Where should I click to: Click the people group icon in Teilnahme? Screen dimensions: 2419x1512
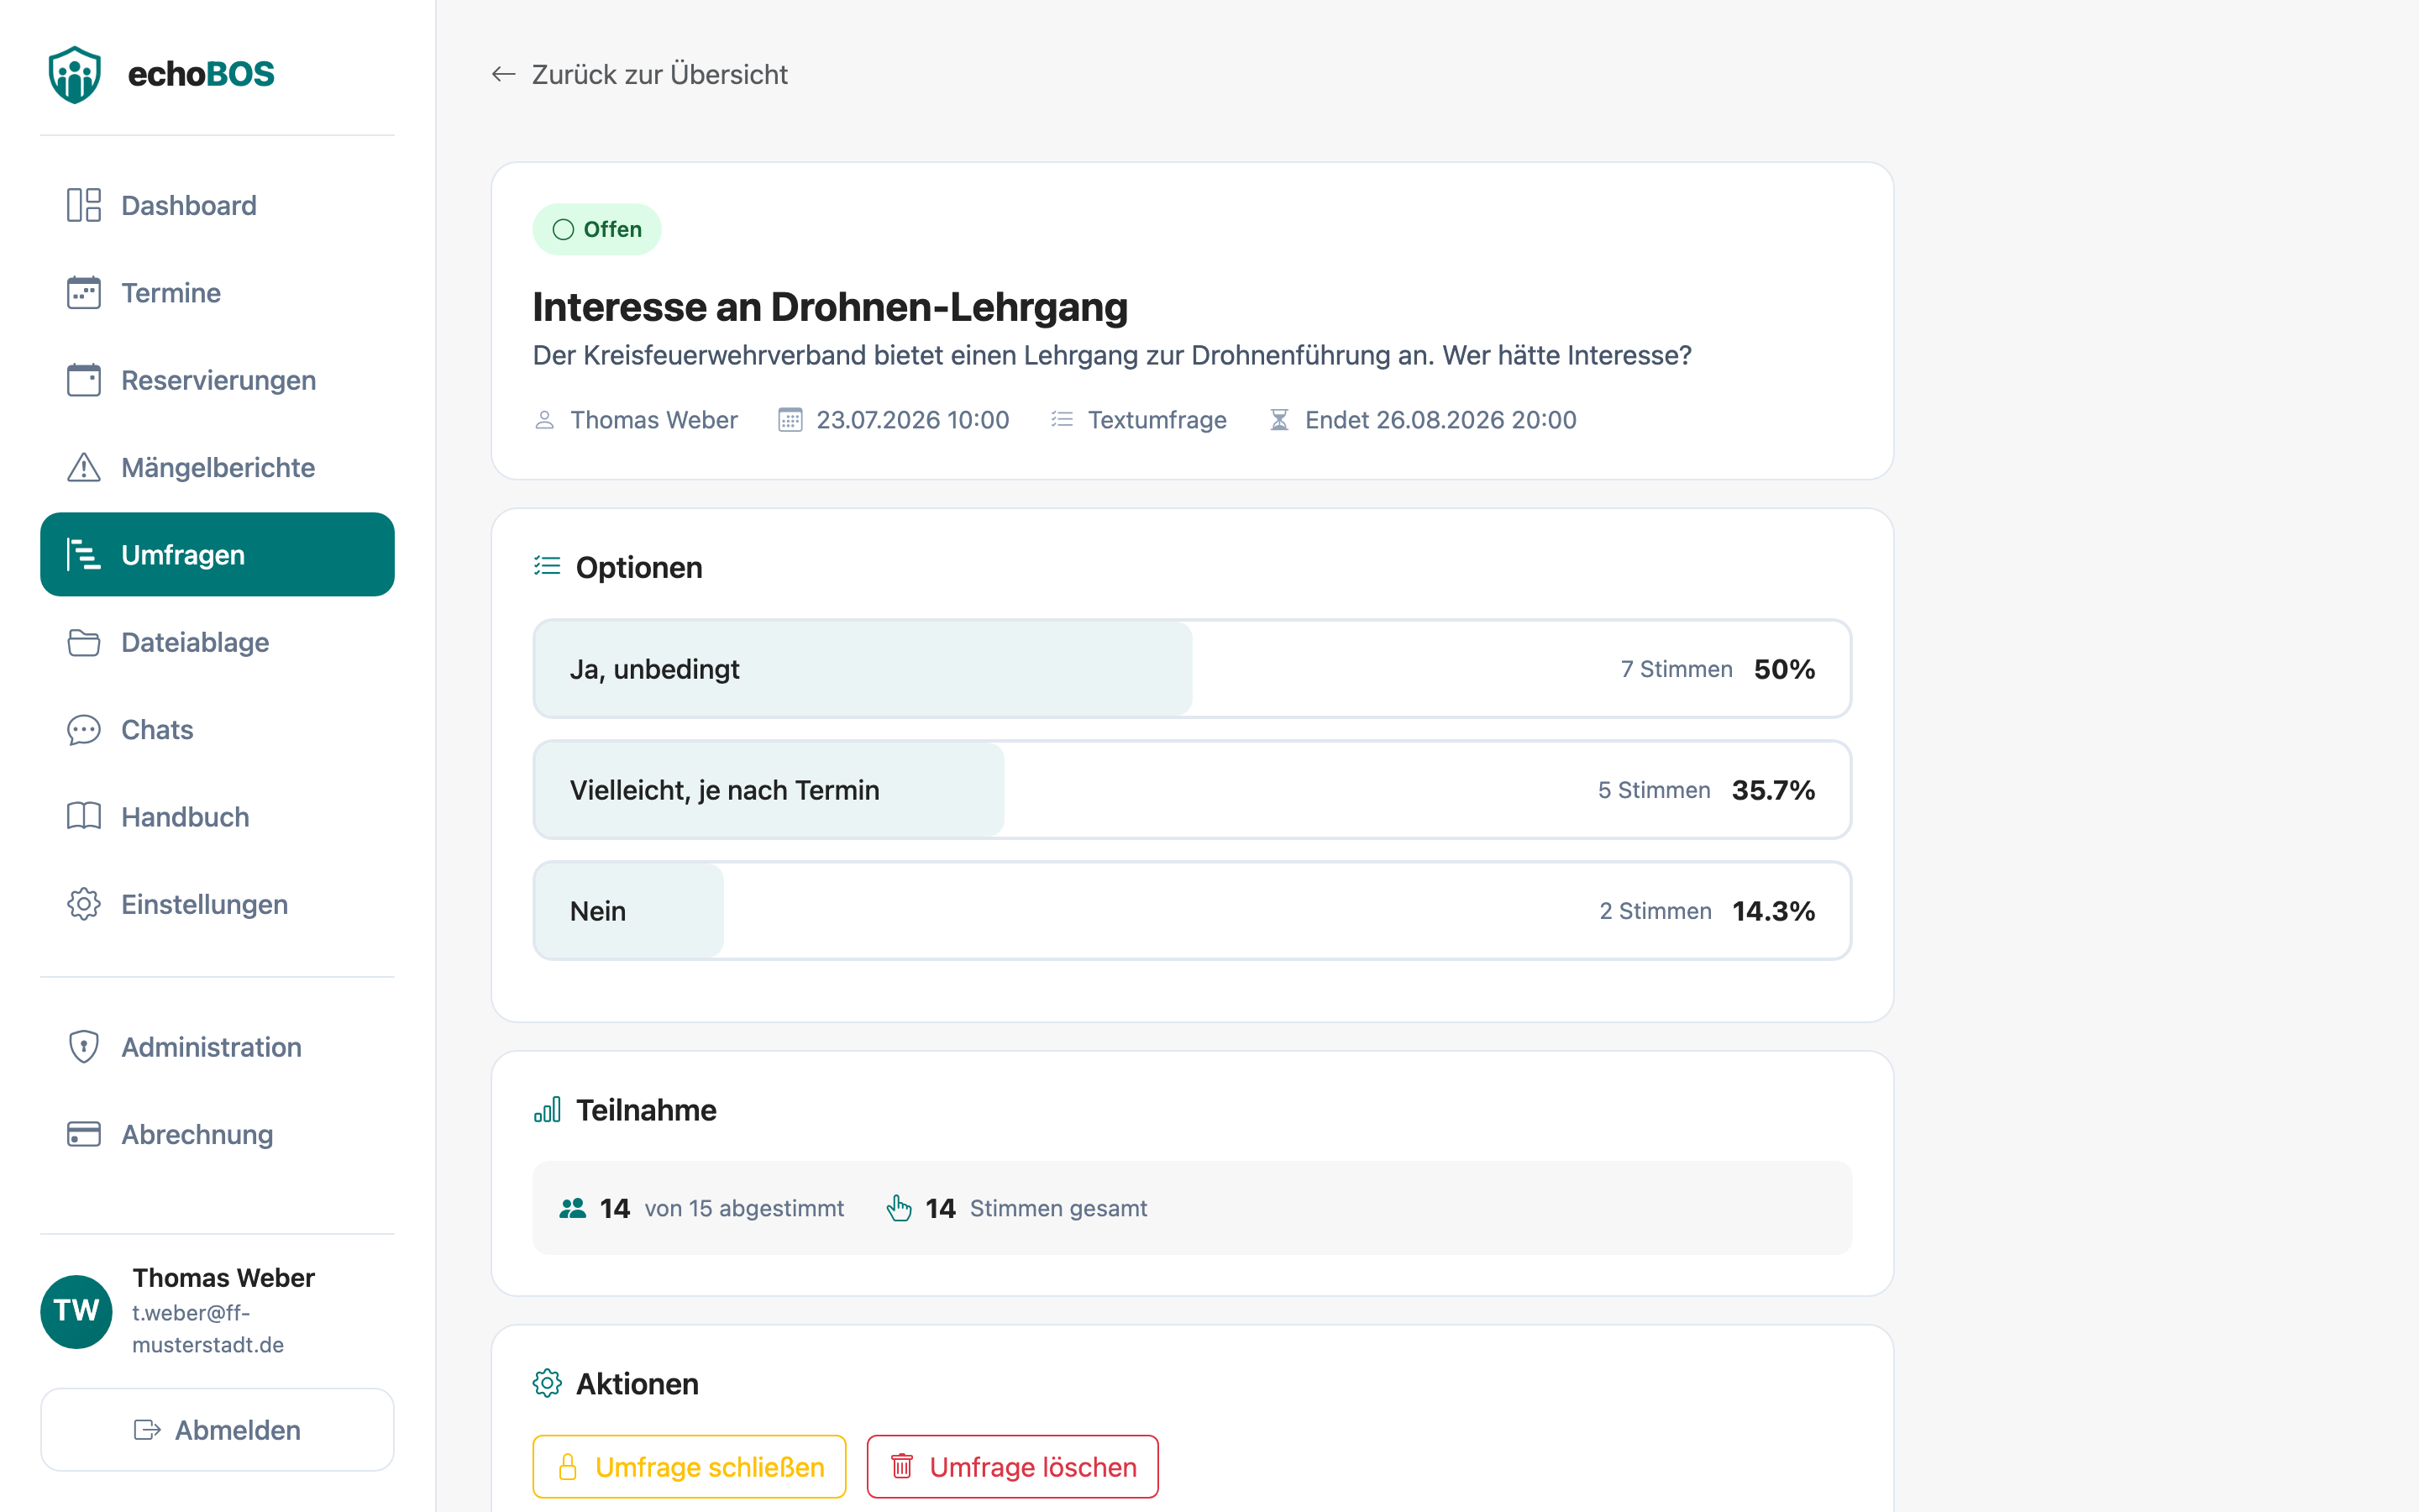pos(573,1208)
